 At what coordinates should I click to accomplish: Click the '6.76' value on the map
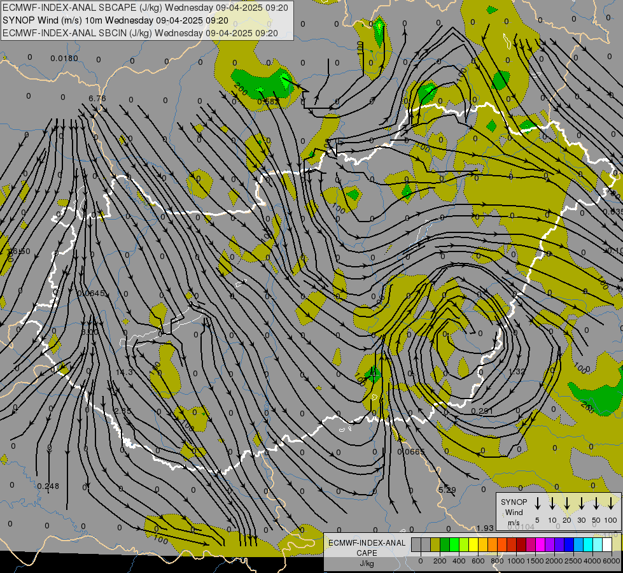point(97,98)
